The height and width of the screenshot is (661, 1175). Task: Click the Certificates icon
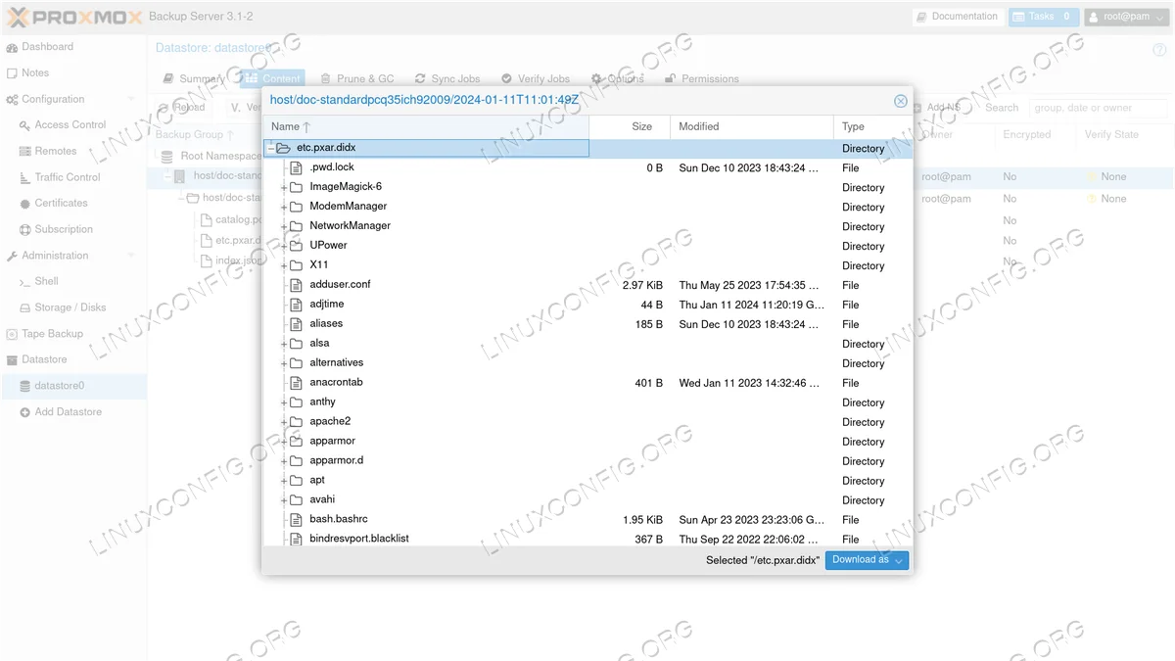point(25,204)
